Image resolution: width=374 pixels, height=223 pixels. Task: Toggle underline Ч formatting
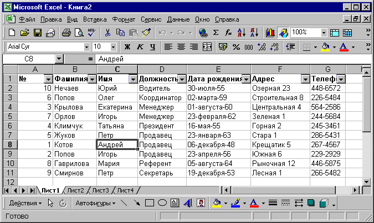[153, 46]
